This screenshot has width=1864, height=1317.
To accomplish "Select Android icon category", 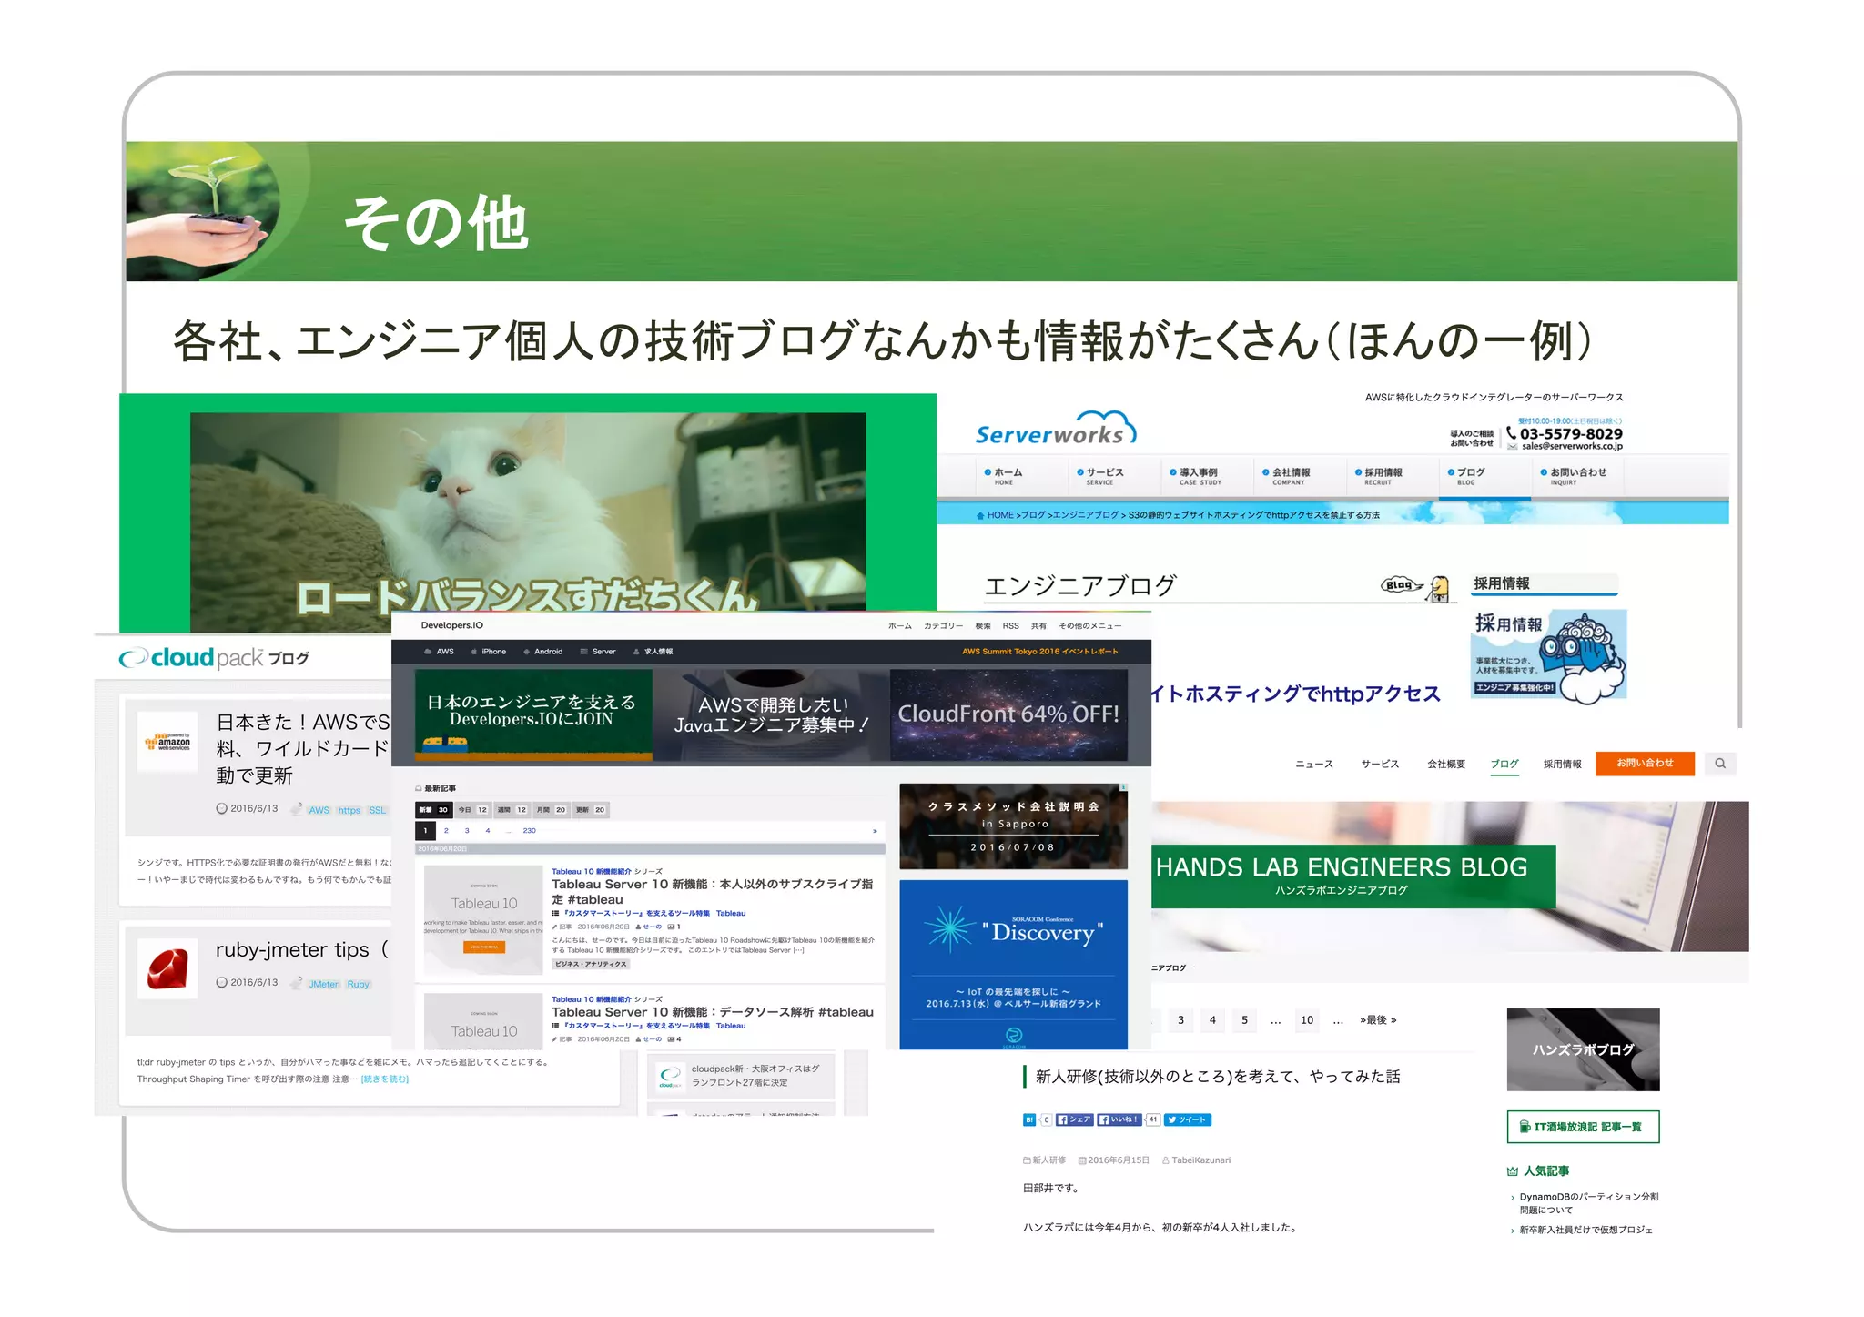I will click(543, 652).
